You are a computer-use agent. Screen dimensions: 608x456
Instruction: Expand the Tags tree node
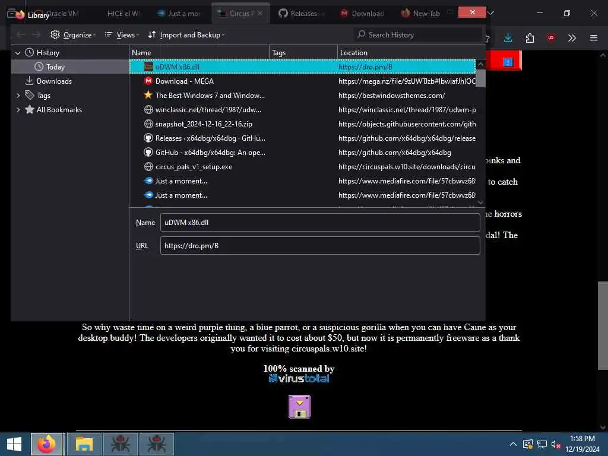[x=18, y=96]
